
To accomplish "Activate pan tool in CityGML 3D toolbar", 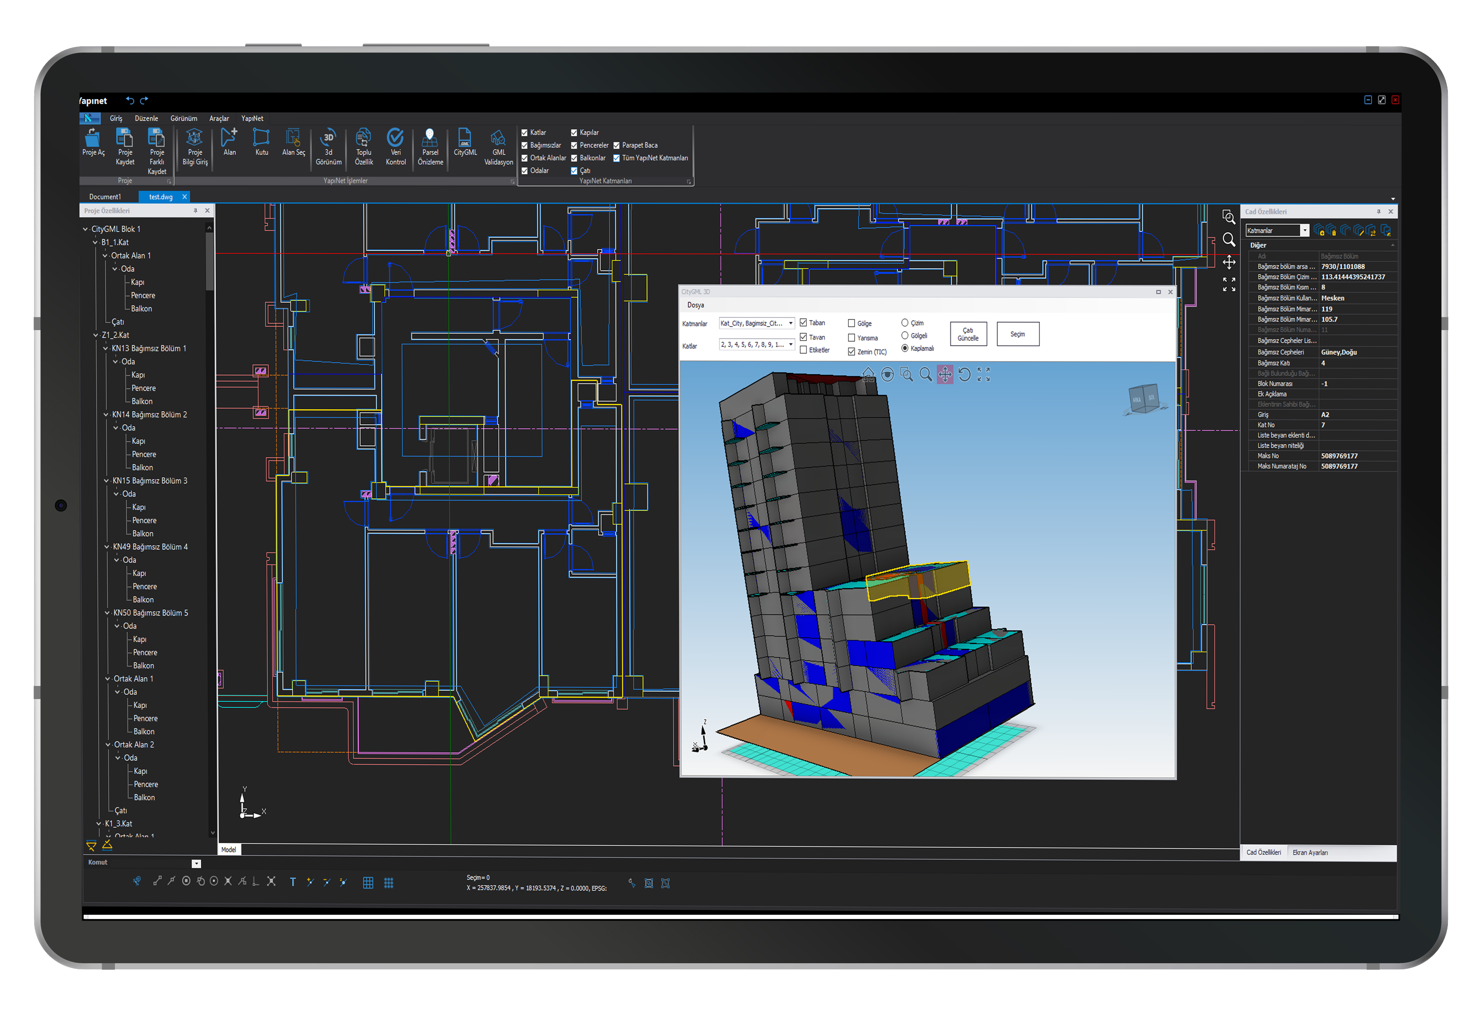I will point(945,375).
